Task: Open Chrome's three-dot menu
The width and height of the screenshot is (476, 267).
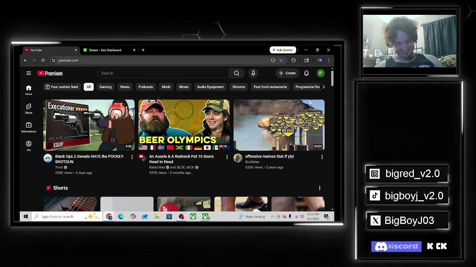Action: click(328, 60)
